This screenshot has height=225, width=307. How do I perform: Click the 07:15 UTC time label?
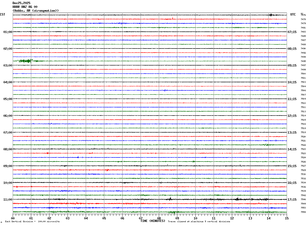[292, 32]
